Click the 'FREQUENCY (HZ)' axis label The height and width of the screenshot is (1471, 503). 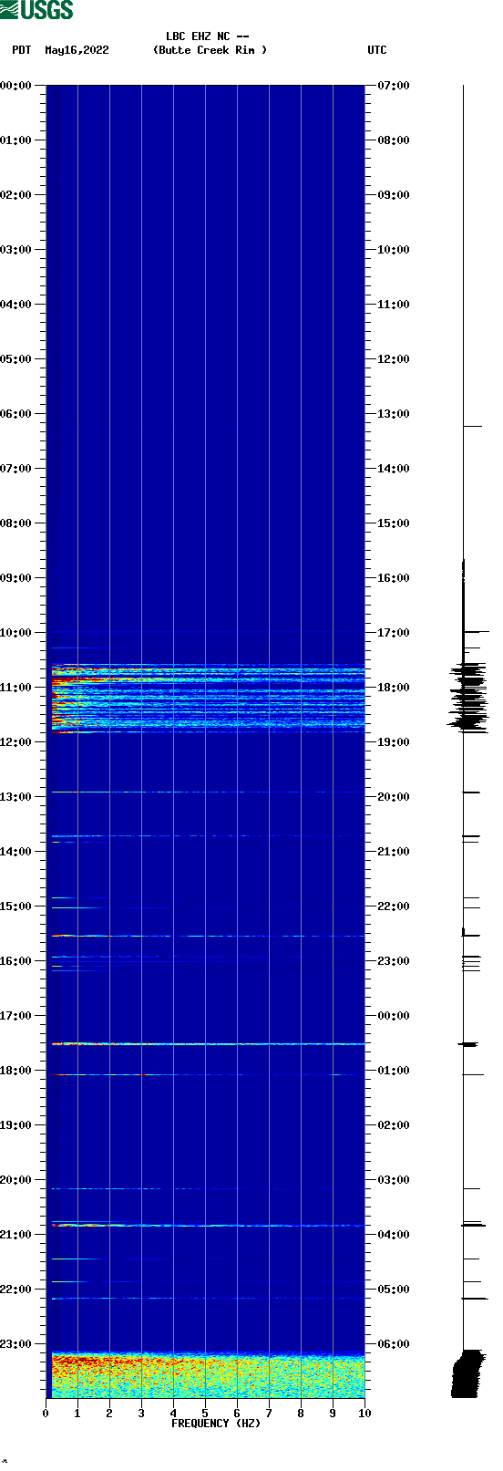[216, 1424]
